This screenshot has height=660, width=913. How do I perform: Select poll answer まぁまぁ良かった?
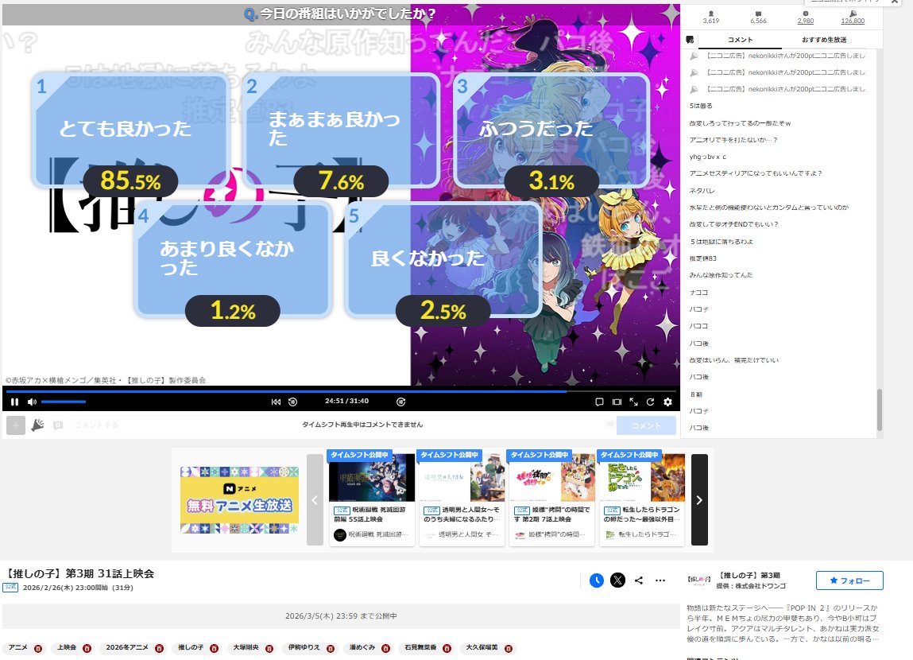[x=341, y=130]
